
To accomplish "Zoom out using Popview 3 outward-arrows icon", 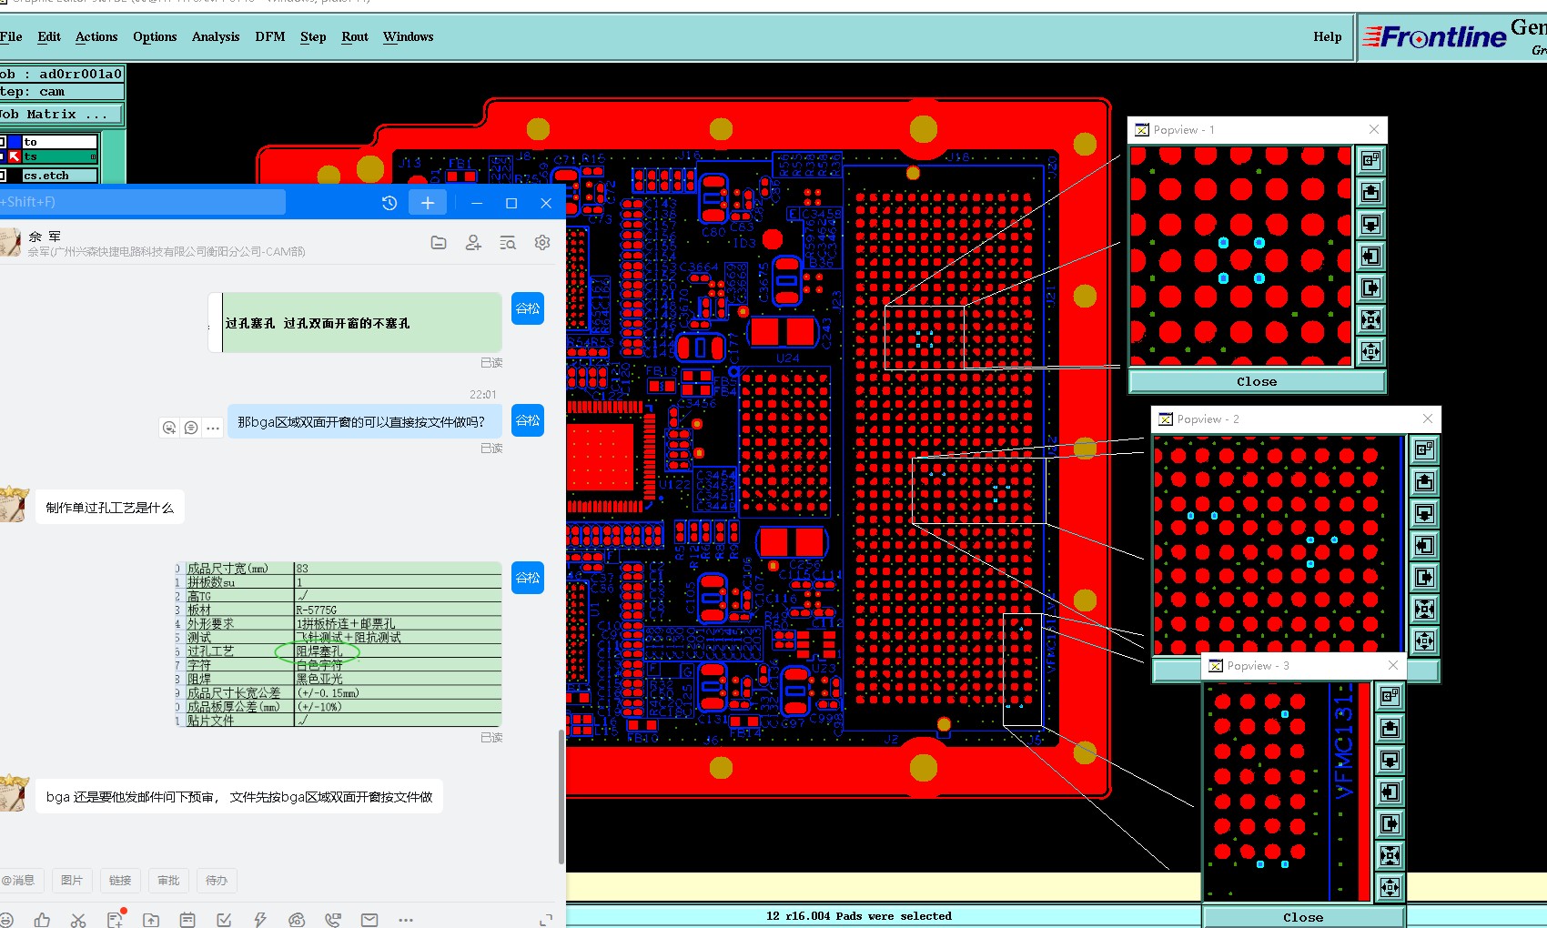I will click(x=1390, y=887).
